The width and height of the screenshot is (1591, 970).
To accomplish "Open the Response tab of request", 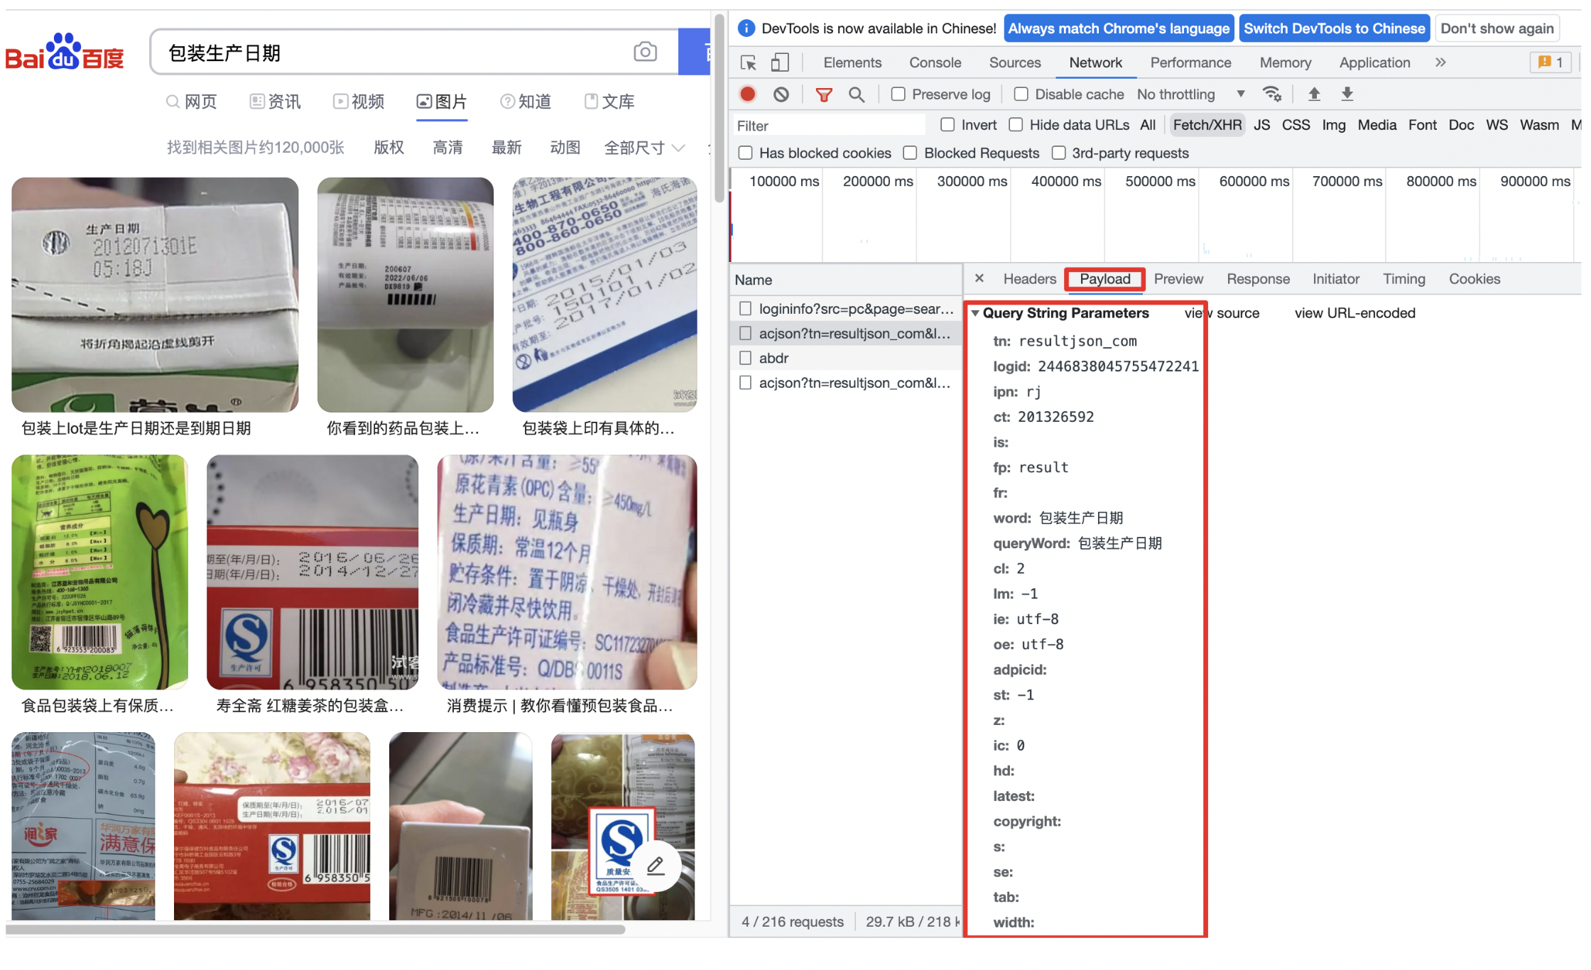I will (1258, 279).
